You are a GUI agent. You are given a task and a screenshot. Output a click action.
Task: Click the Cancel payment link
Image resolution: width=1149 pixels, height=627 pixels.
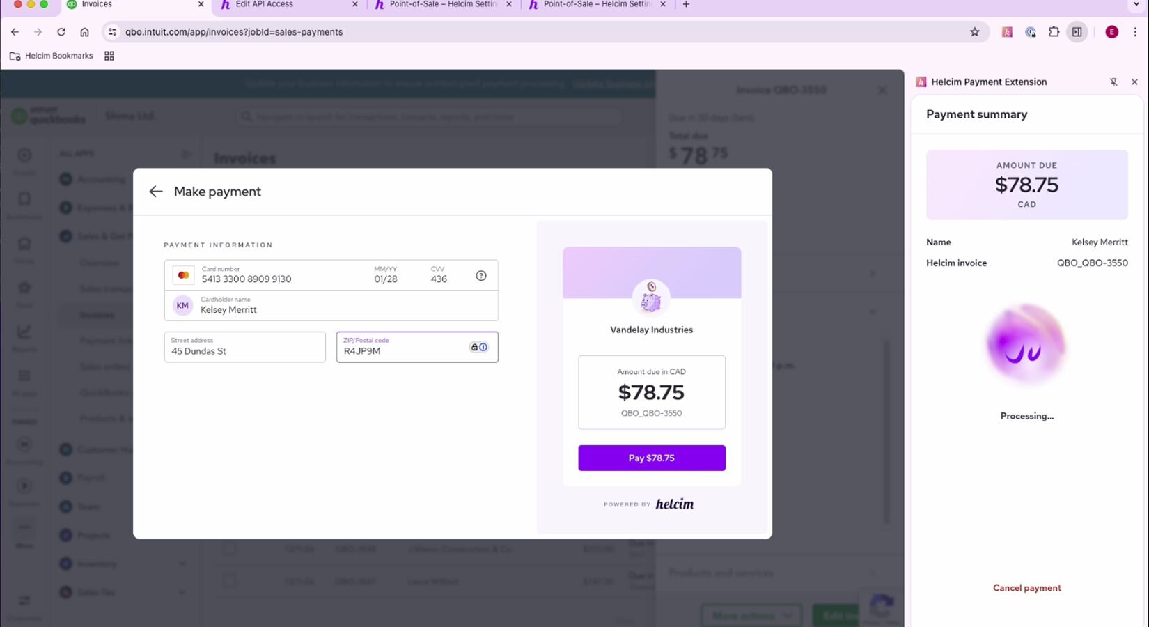click(x=1026, y=588)
